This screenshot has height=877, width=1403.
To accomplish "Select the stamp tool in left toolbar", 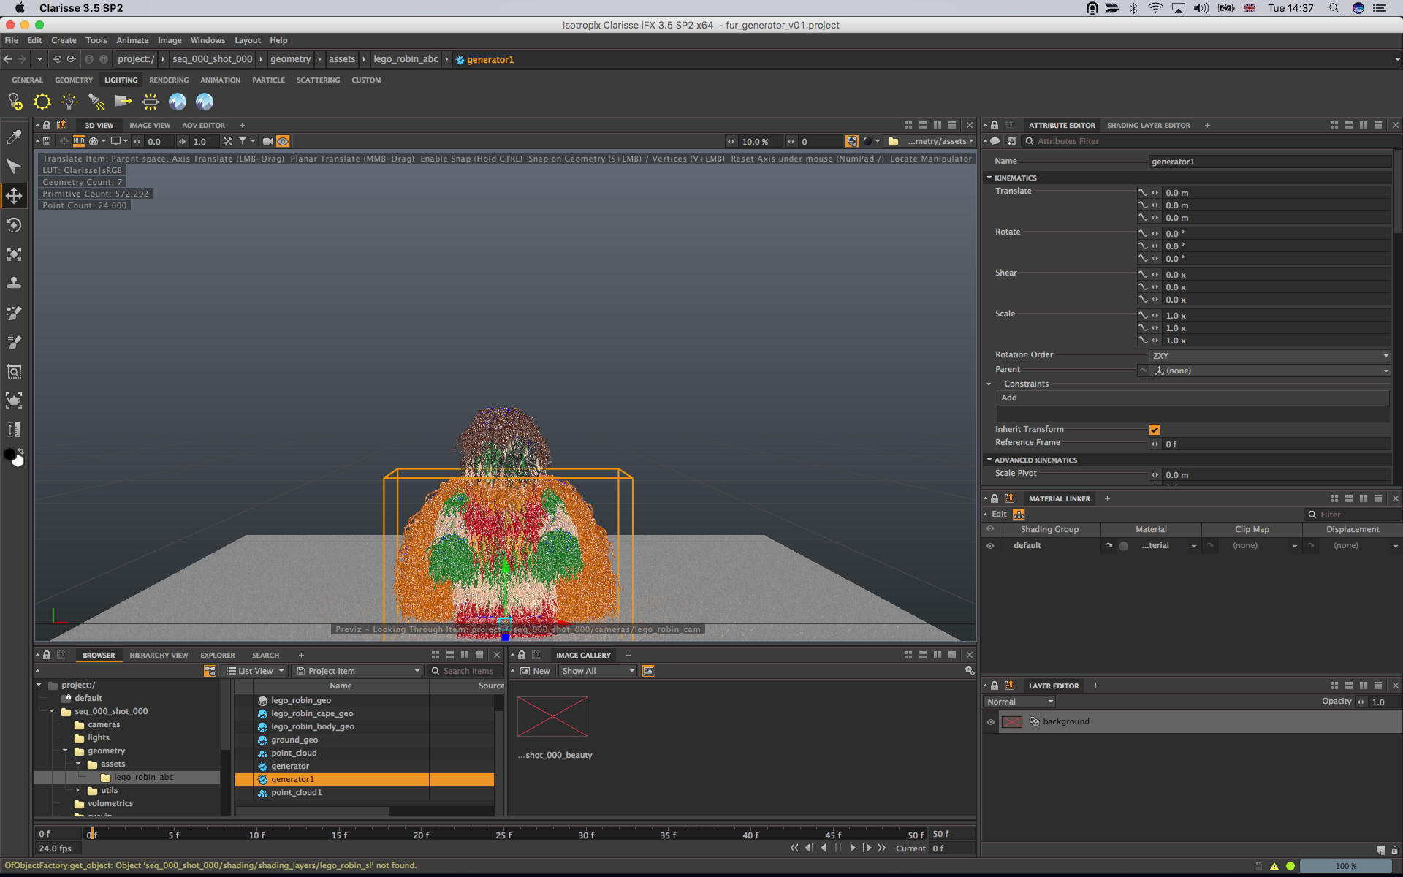I will coord(14,284).
